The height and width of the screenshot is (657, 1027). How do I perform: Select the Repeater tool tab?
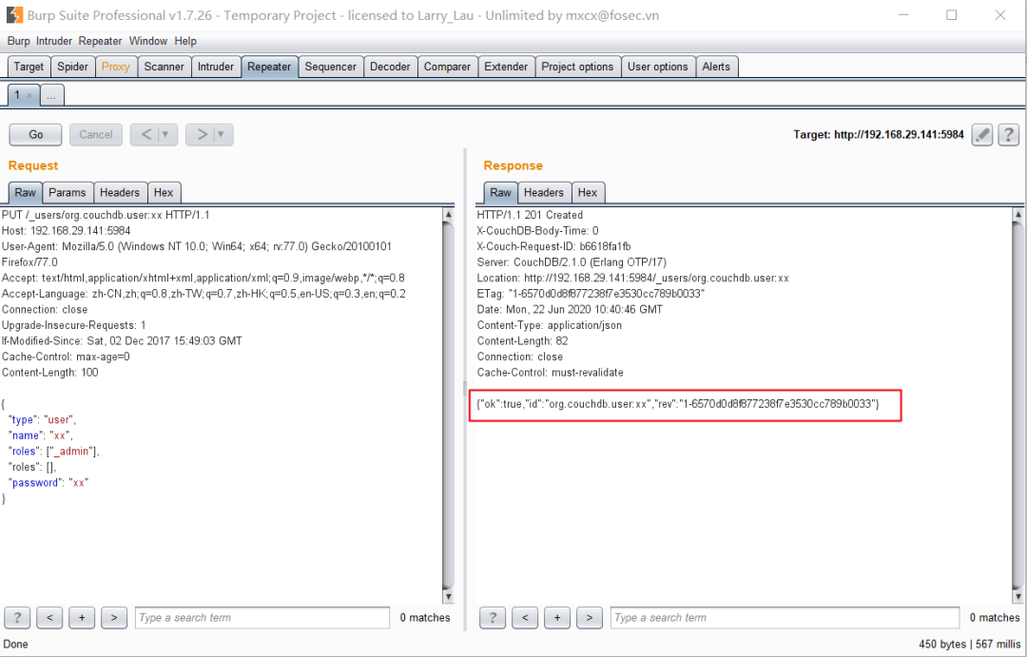[269, 67]
